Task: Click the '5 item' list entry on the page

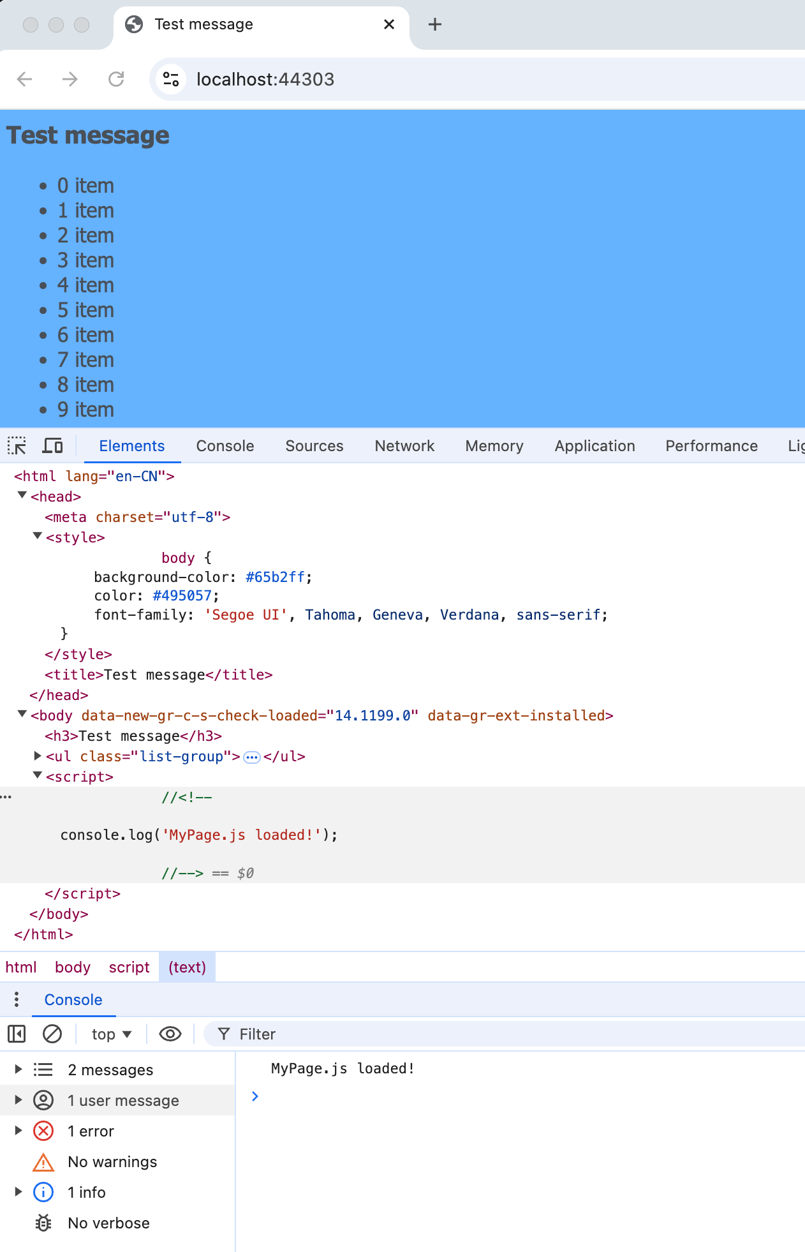Action: coord(85,310)
